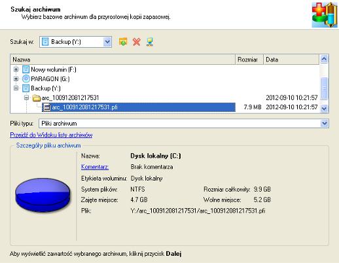The image size is (339, 263).
Task: Click the PARAGON (G:) disc icon
Action: [x=26, y=79]
